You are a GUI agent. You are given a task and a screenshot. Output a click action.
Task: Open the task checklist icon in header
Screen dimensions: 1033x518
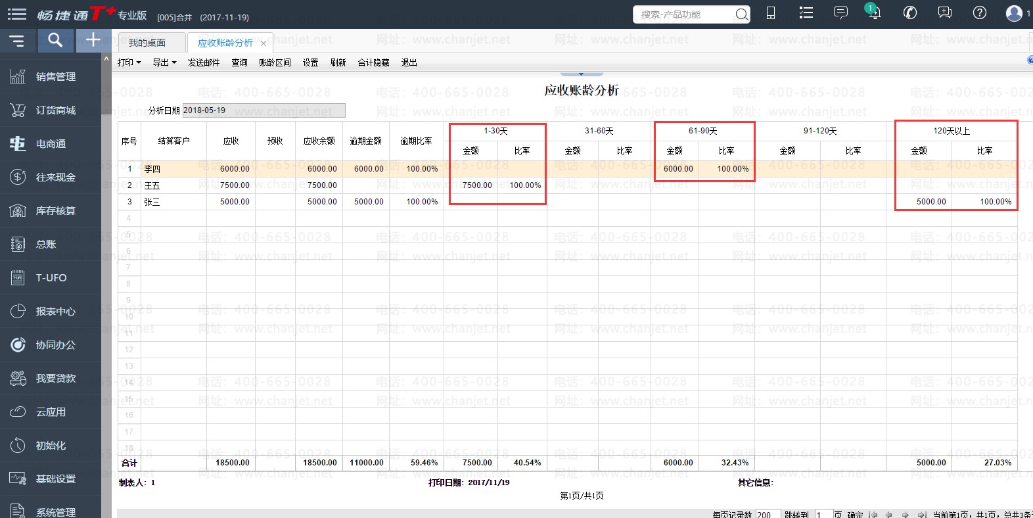tap(806, 13)
